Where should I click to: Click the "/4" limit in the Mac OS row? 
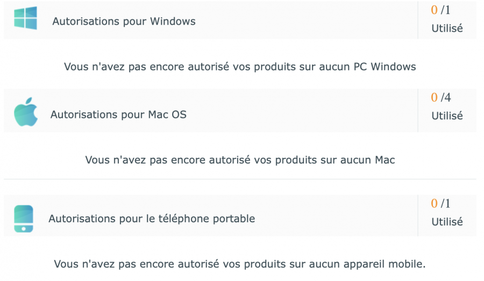pyautogui.click(x=446, y=97)
